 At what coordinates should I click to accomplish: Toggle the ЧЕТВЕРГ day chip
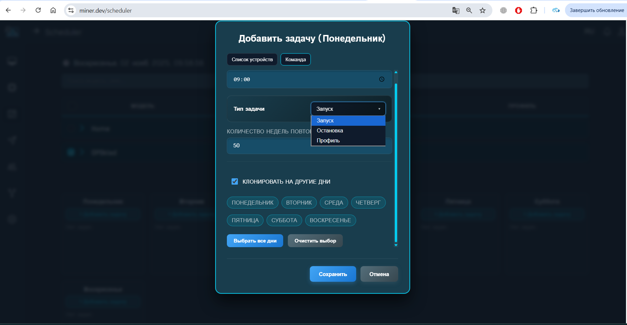[368, 203]
